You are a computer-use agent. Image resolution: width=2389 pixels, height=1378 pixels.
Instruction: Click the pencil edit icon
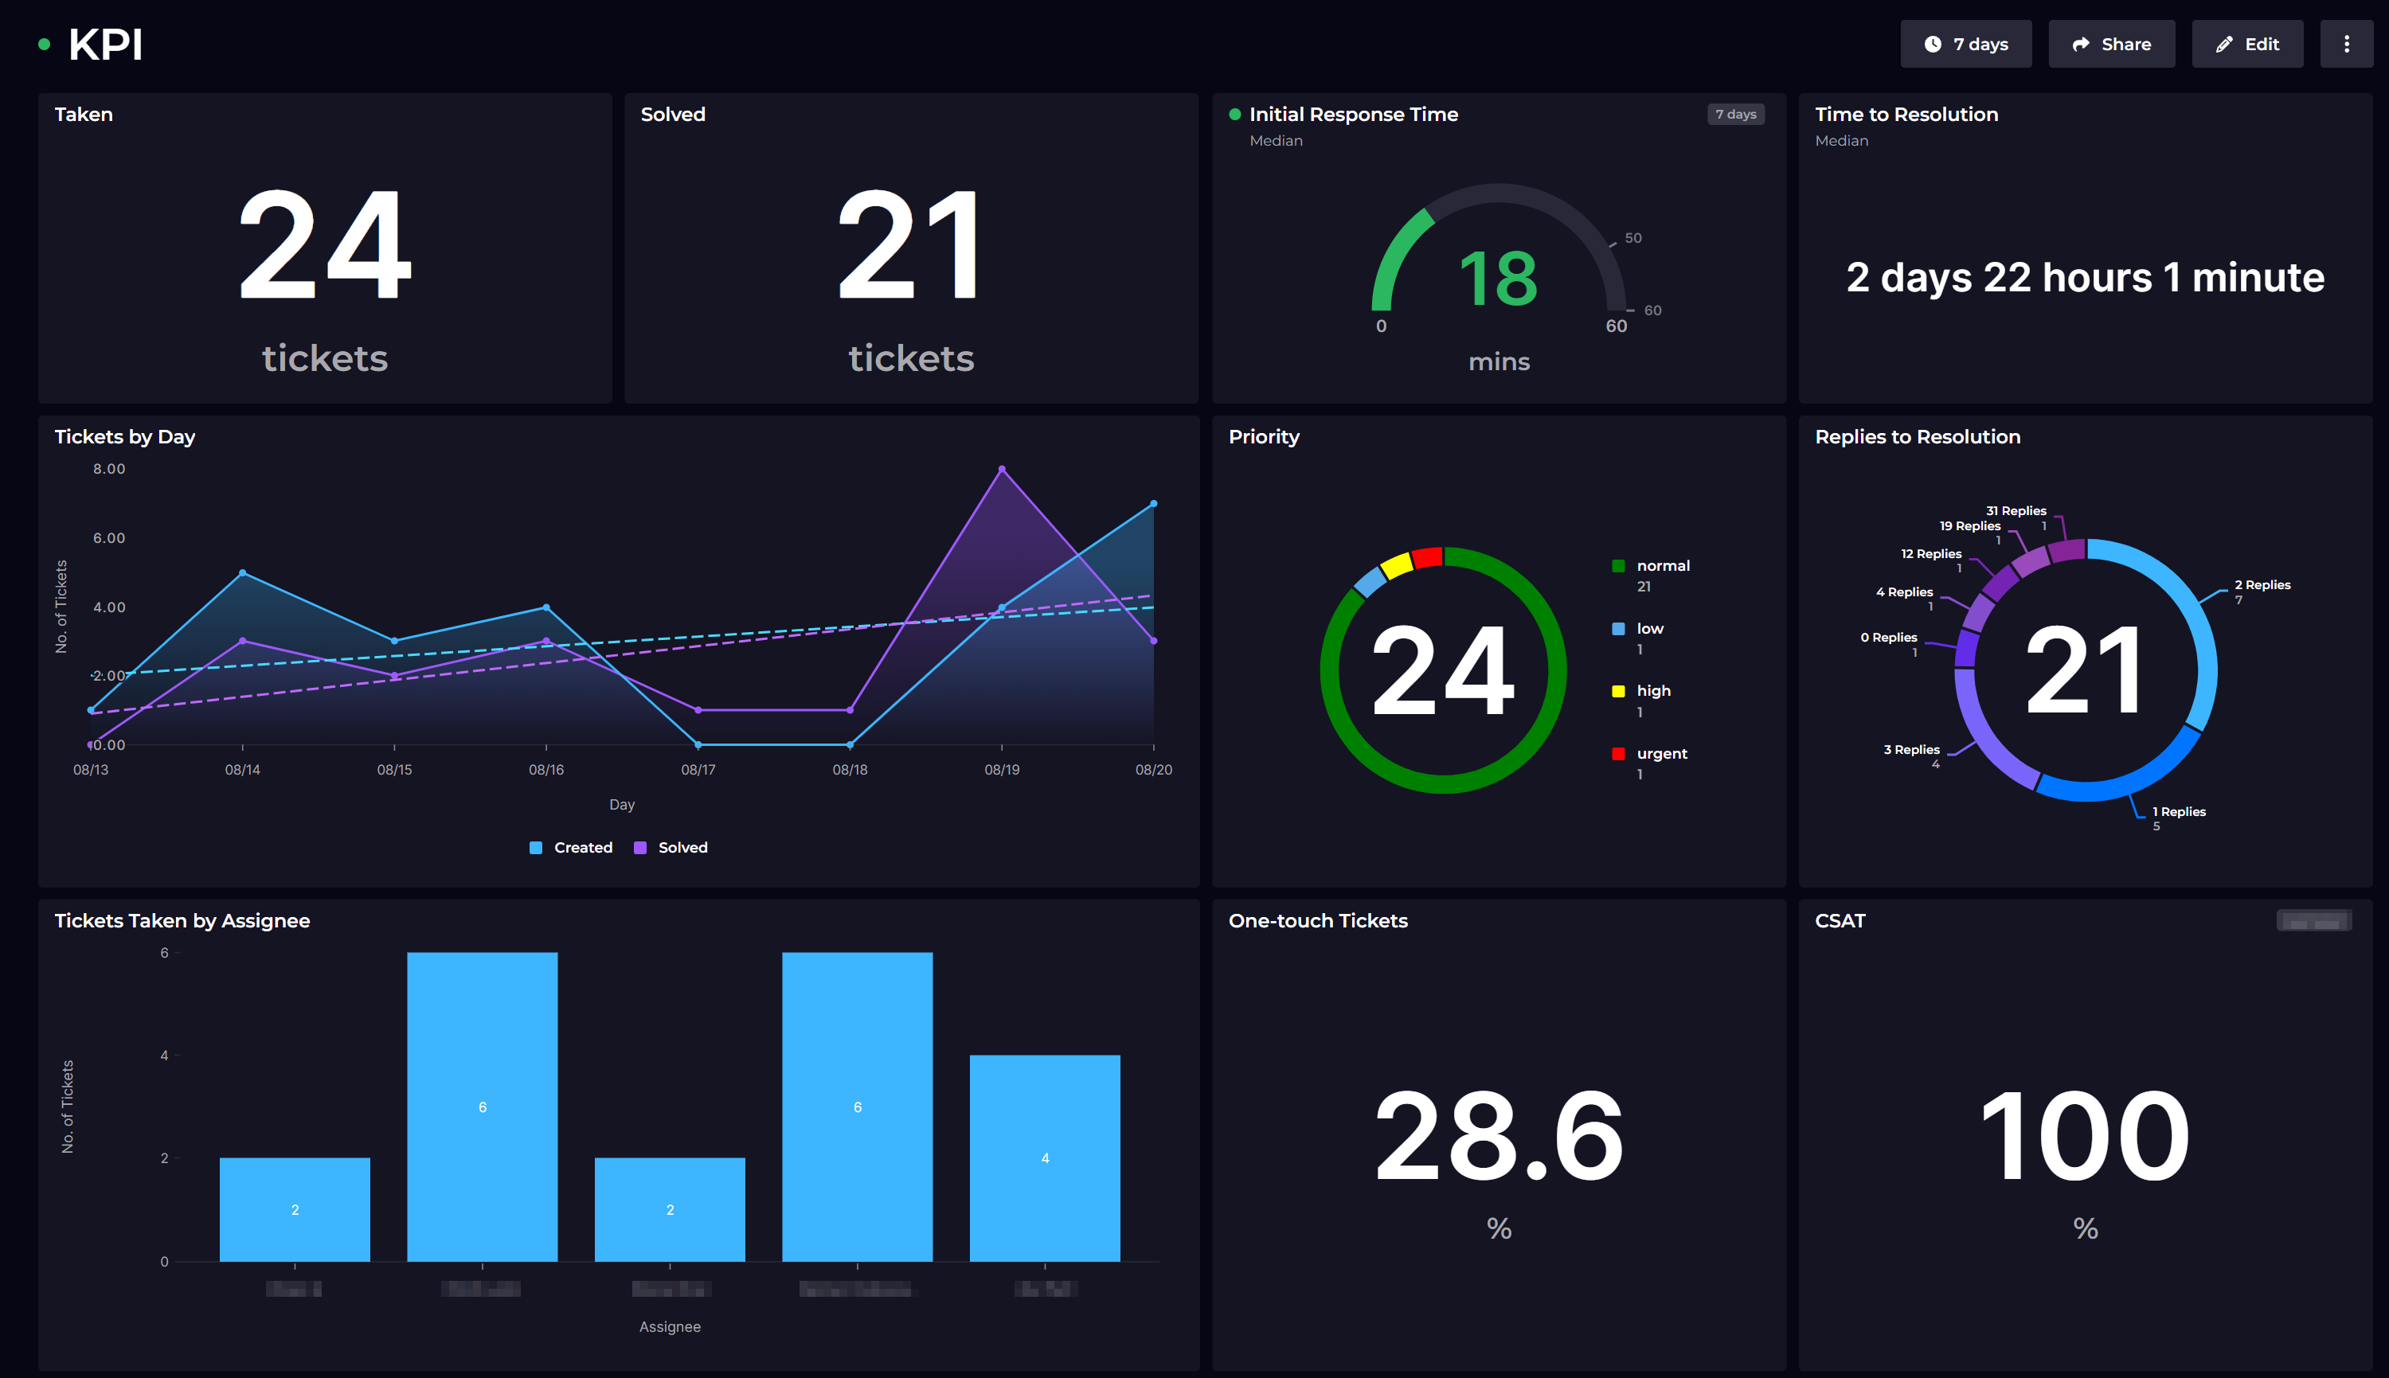(2224, 45)
